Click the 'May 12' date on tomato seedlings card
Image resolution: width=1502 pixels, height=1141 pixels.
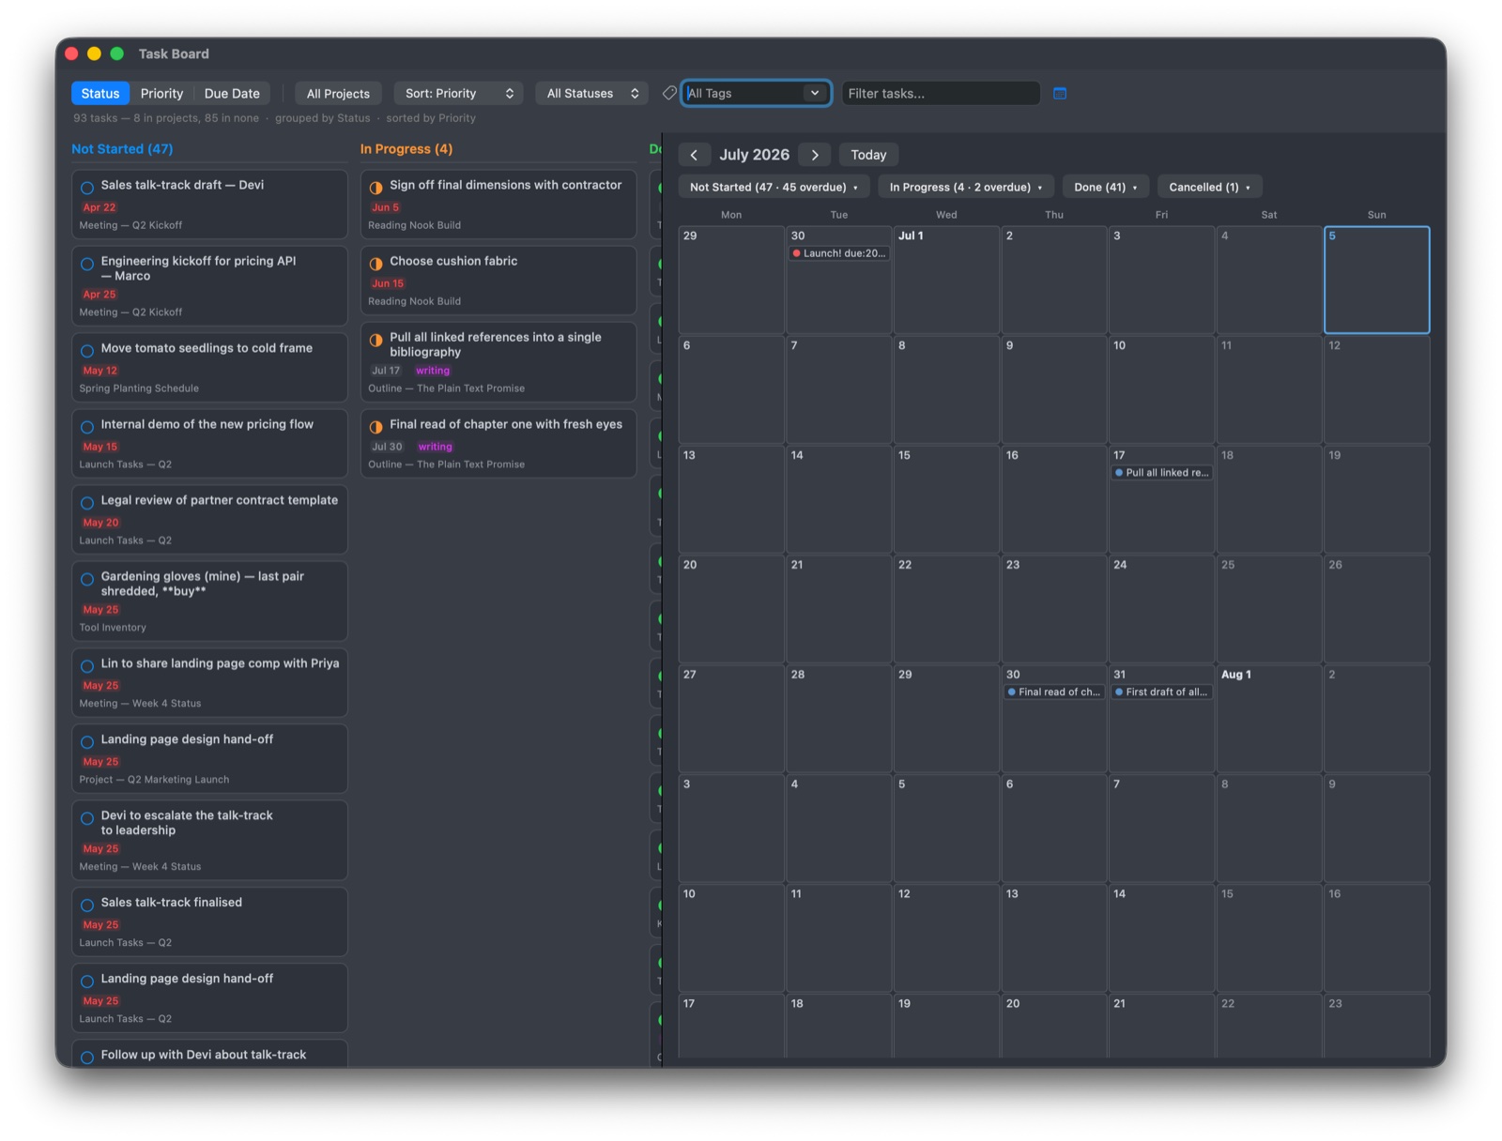click(x=100, y=371)
